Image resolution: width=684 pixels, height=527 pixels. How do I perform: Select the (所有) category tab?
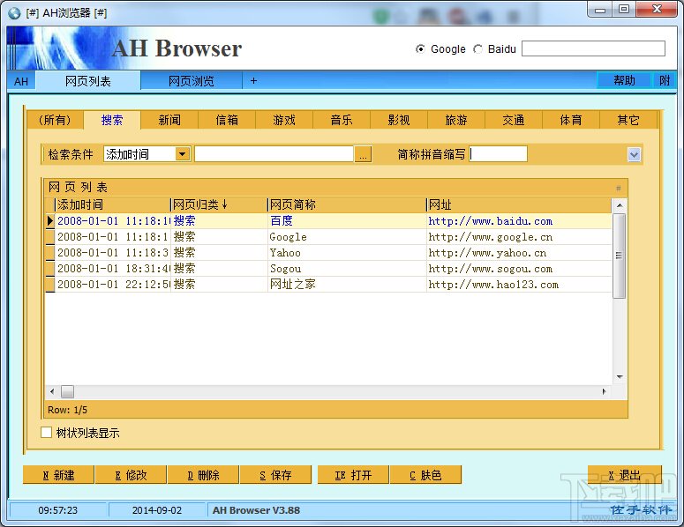55,120
